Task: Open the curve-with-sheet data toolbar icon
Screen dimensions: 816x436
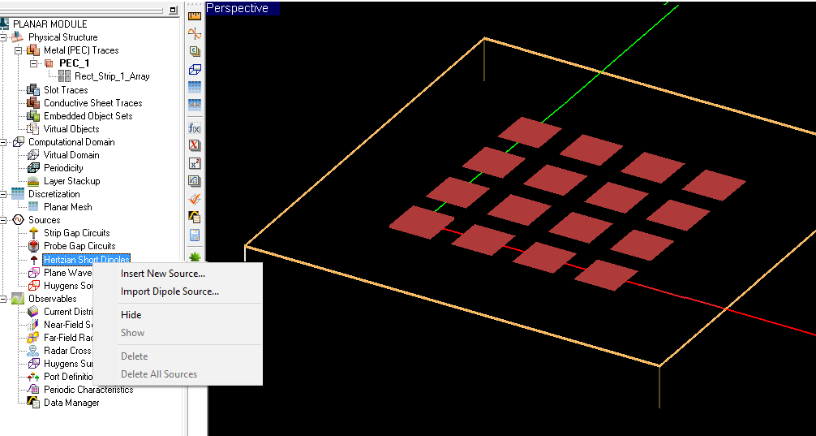Action: (x=195, y=216)
